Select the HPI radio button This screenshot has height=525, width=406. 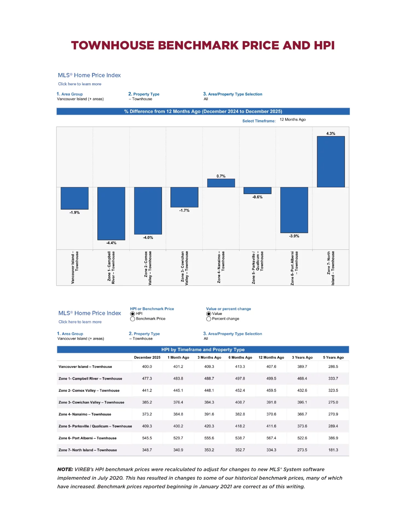pos(133,314)
